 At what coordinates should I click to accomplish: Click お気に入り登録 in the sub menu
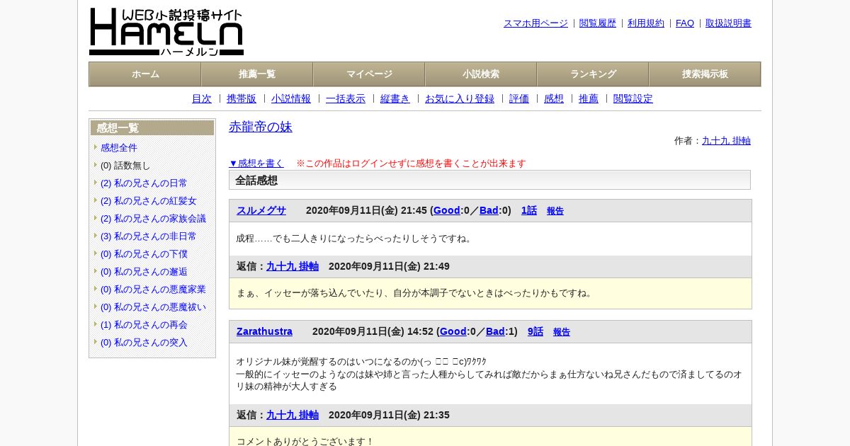[460, 98]
